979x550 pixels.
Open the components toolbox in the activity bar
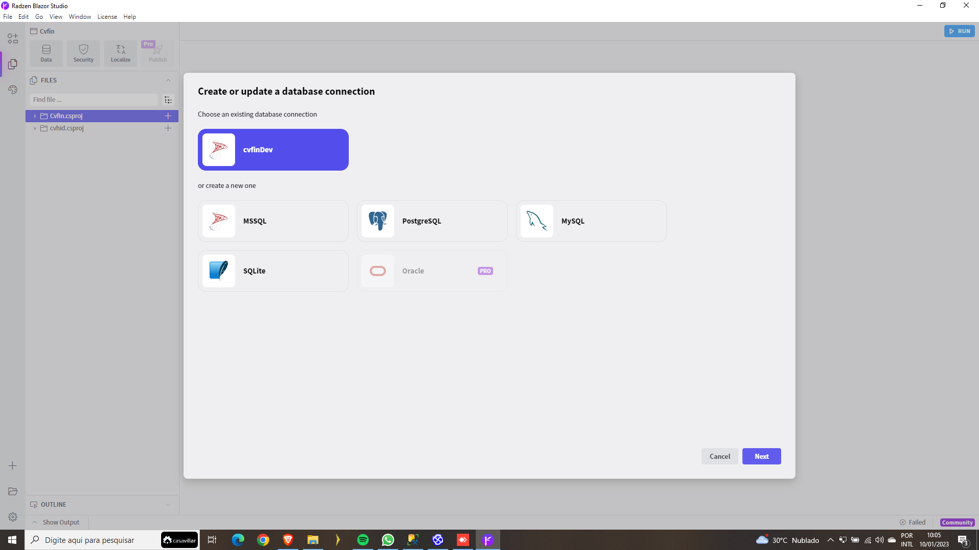[x=13, y=39]
